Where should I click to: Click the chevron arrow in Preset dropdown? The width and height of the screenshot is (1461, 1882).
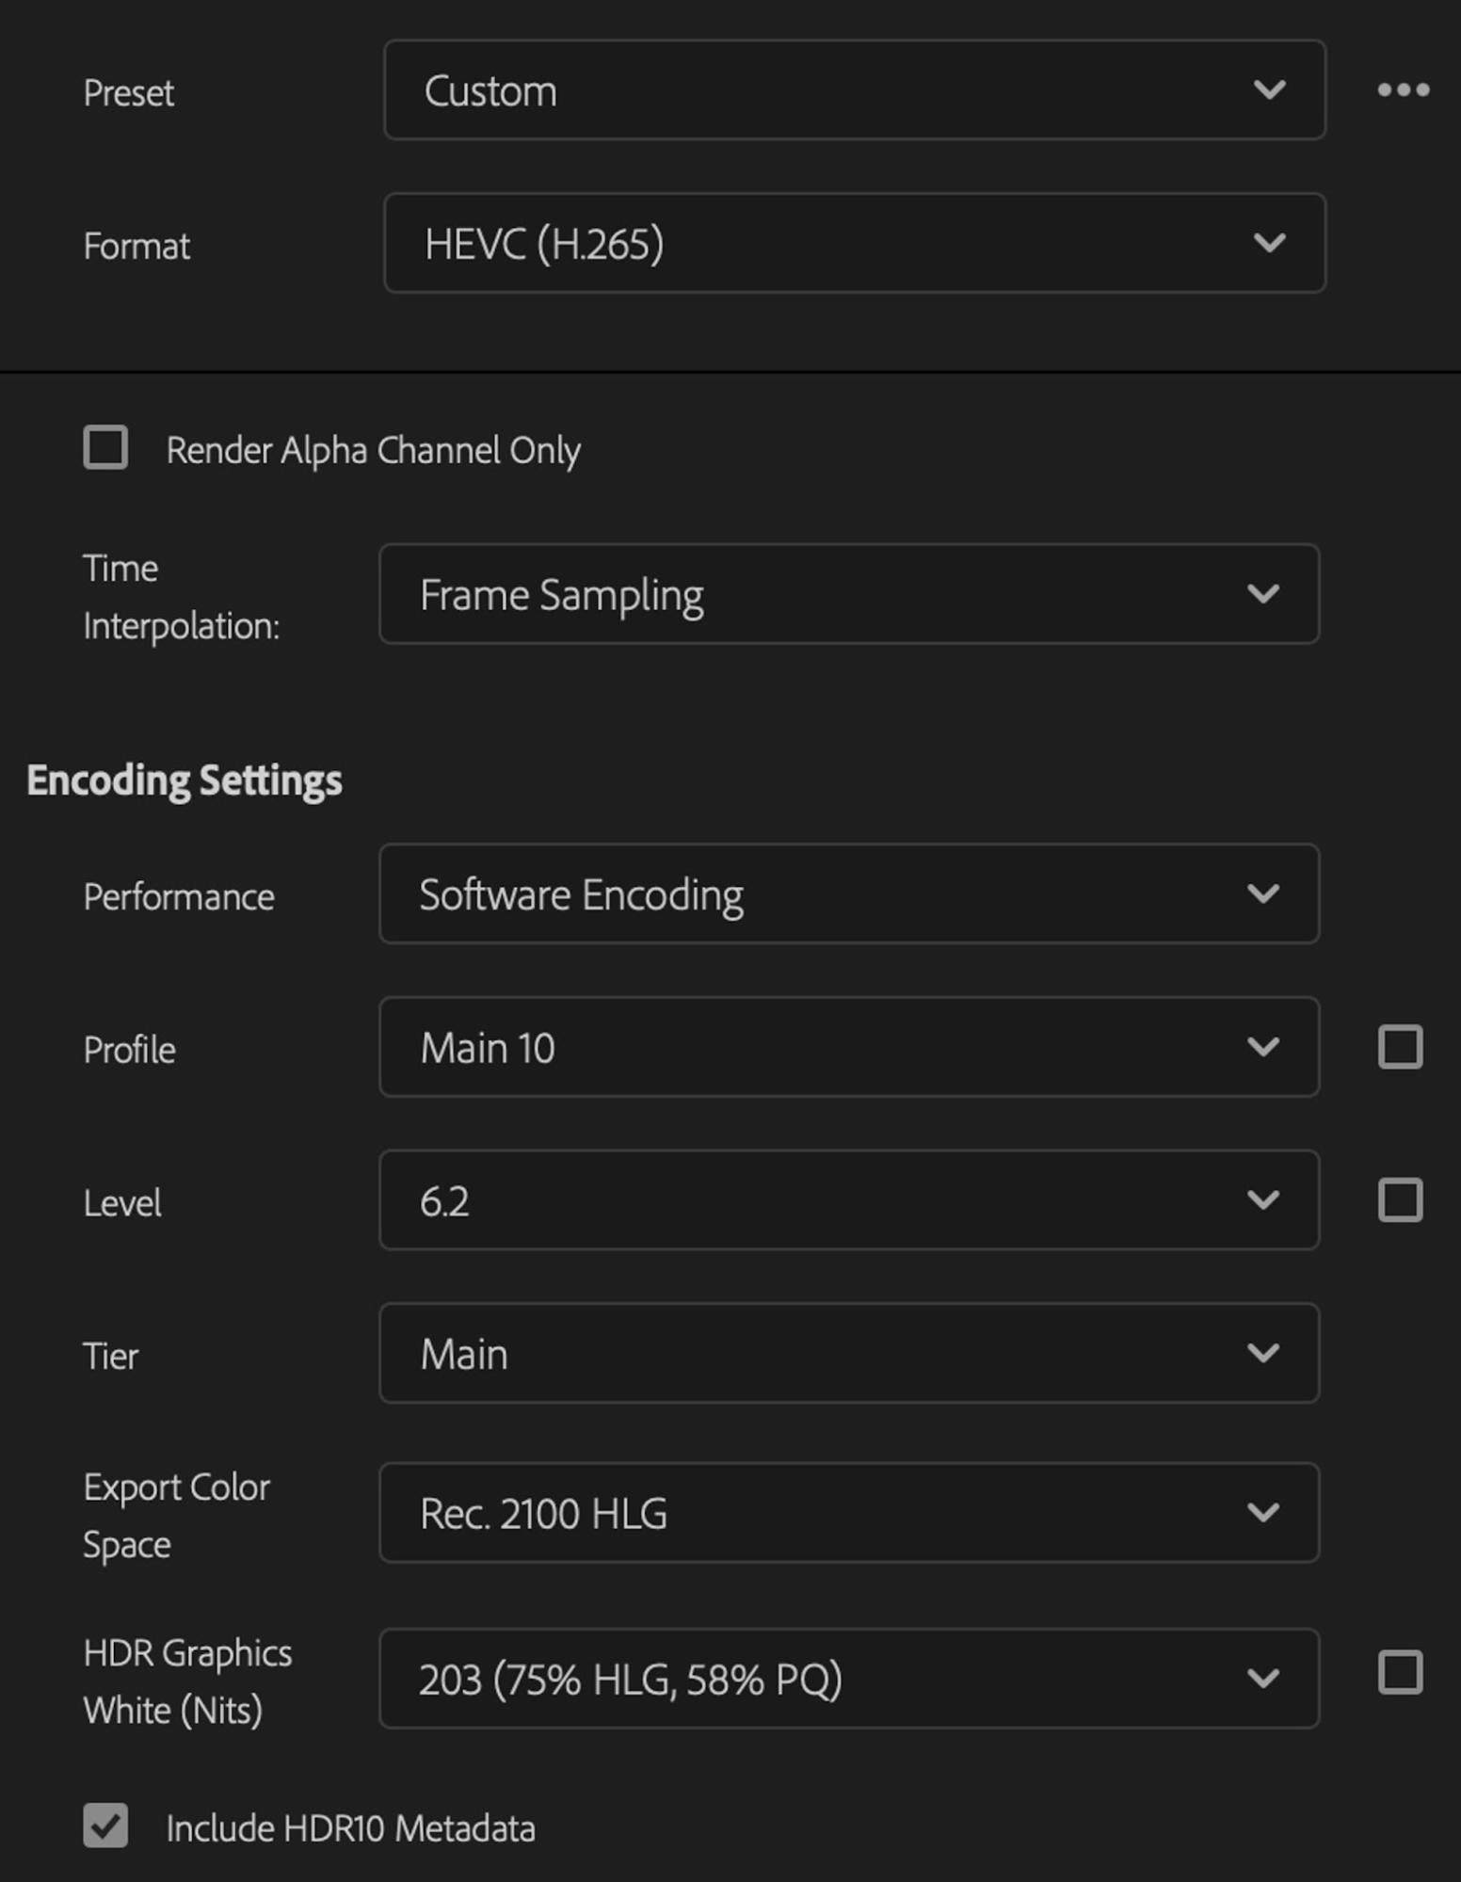(1269, 90)
